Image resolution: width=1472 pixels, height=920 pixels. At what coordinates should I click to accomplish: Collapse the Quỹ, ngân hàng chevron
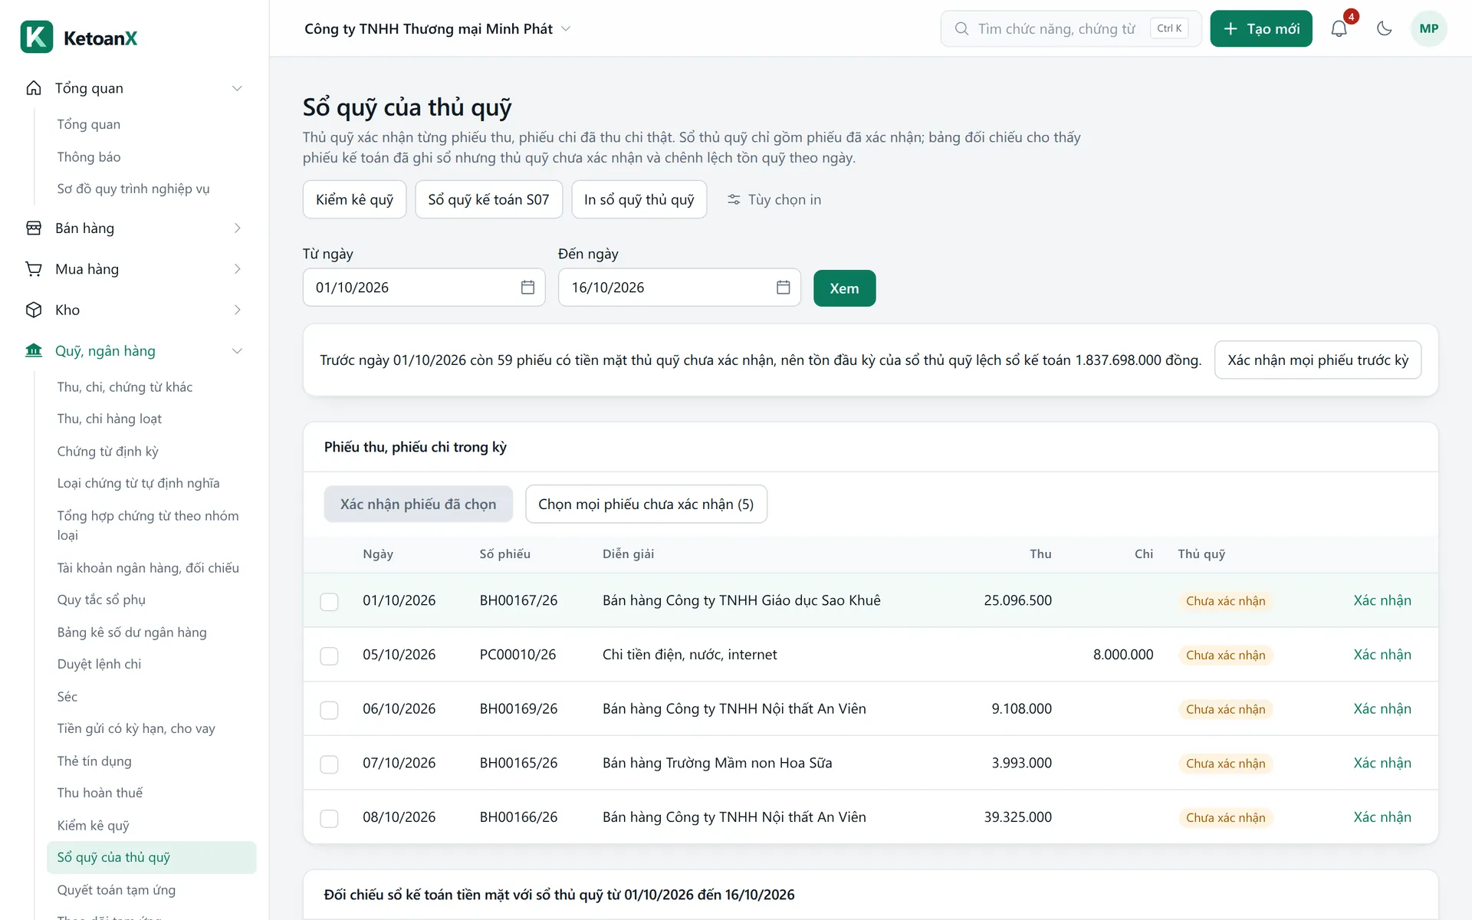[237, 351]
